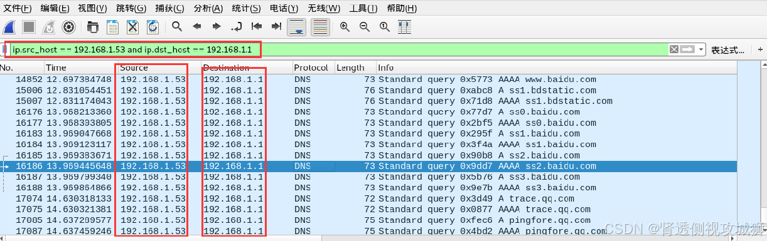The width and height of the screenshot is (767, 241).
Task: Select packet 16188 AAAA ss3.baidu.com
Action: [x=368, y=187]
